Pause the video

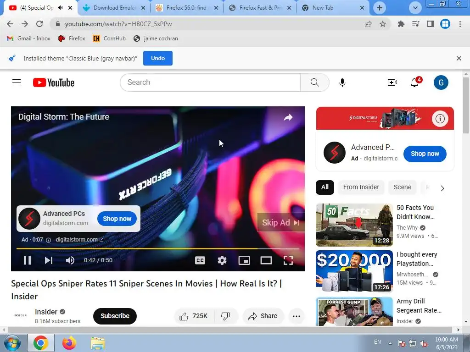27,260
